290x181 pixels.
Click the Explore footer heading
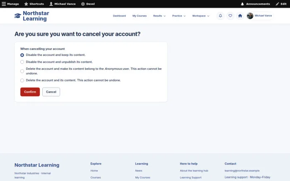click(x=96, y=164)
